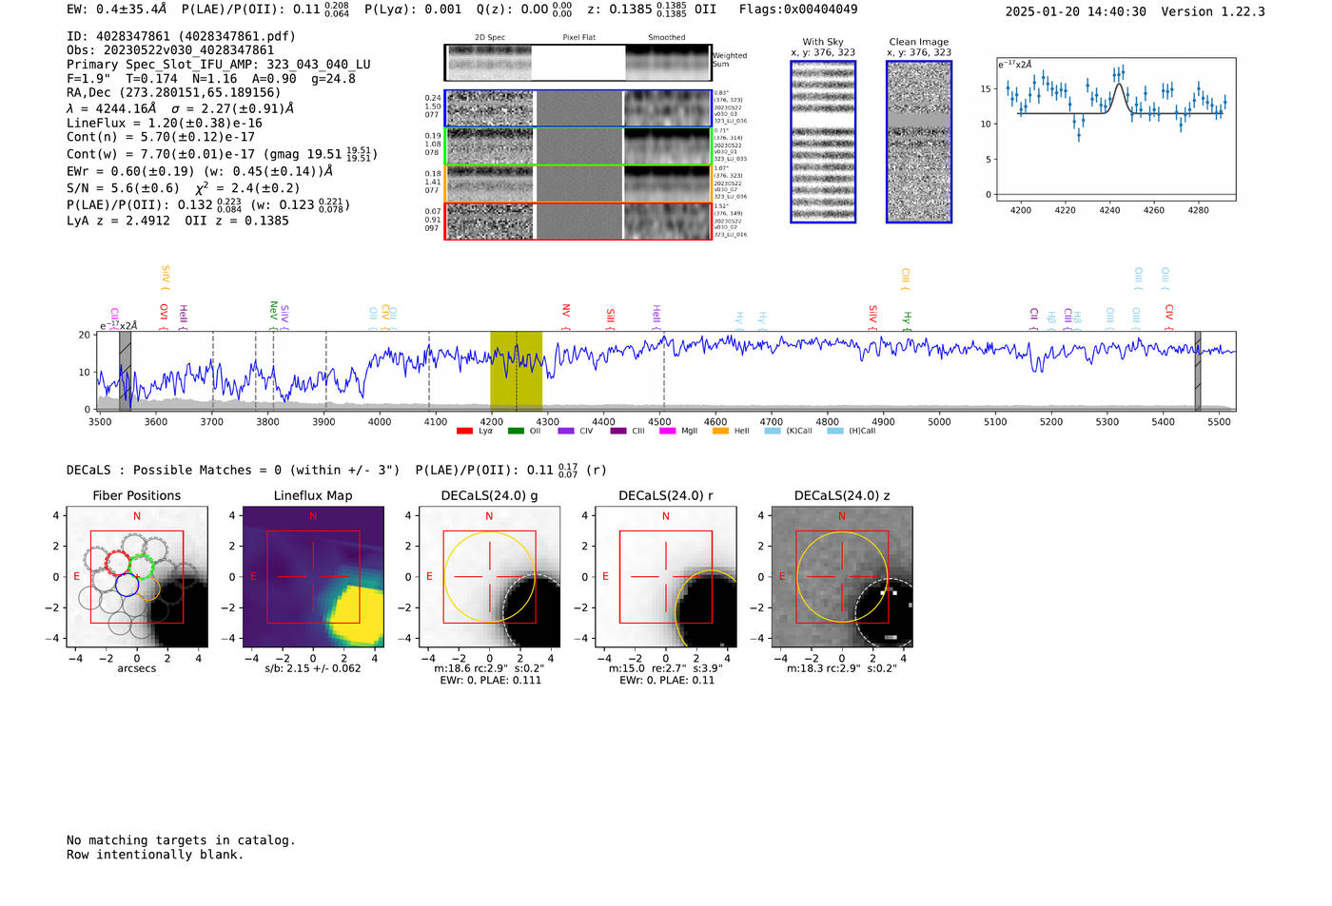Image resolution: width=1332 pixels, height=906 pixels.
Task: Click the red fiber circle in Fiber Positions
Action: (118, 562)
